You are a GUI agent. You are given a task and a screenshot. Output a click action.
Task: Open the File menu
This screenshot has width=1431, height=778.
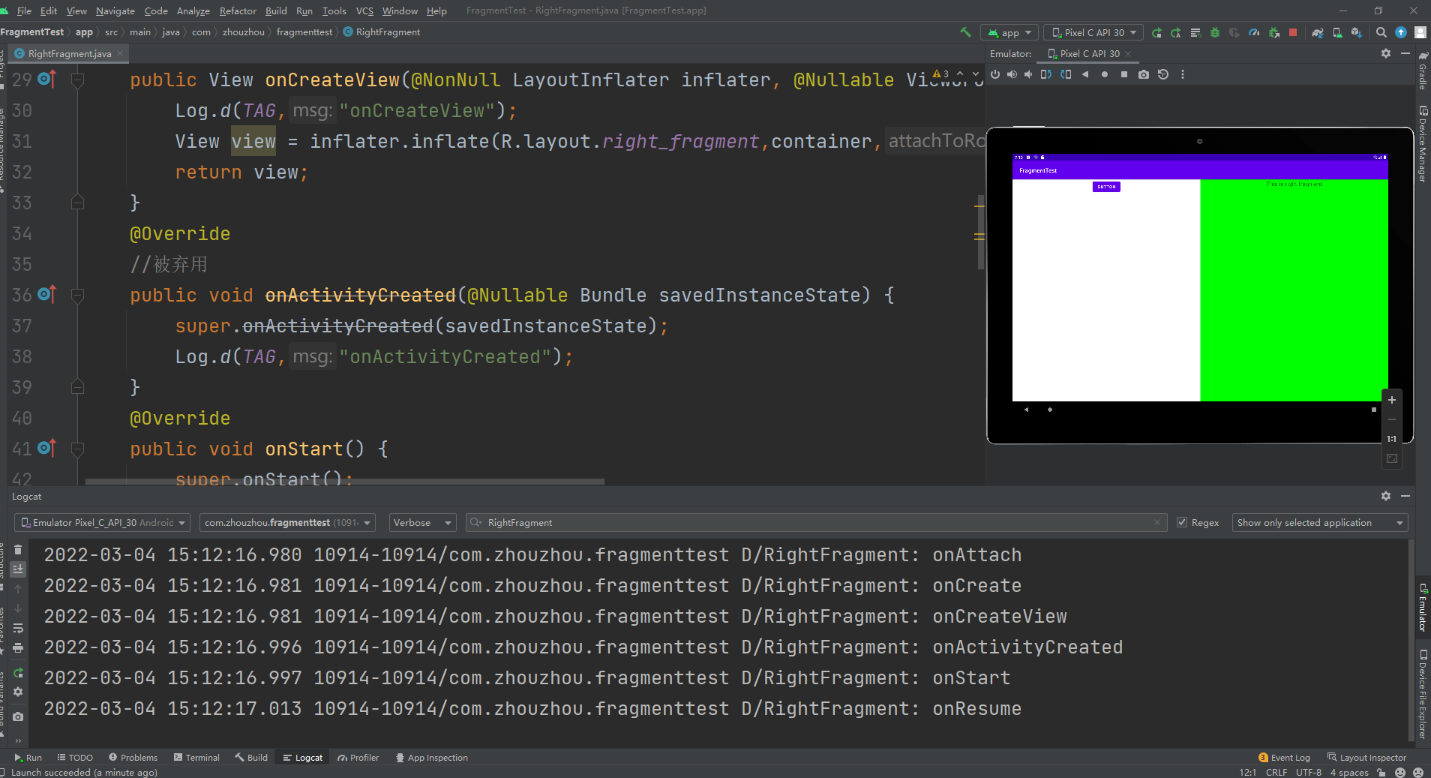(24, 11)
